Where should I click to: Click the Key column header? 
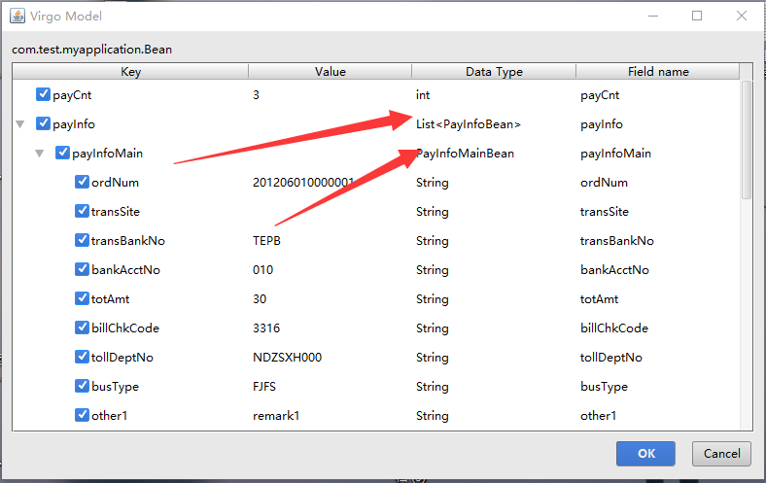pos(130,72)
